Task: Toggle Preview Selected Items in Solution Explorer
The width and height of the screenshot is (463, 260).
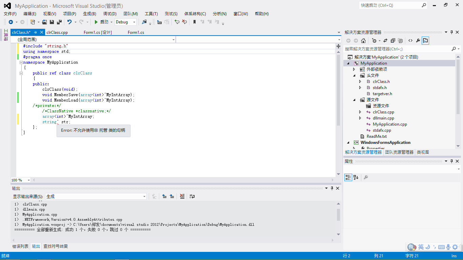Action: (425, 41)
